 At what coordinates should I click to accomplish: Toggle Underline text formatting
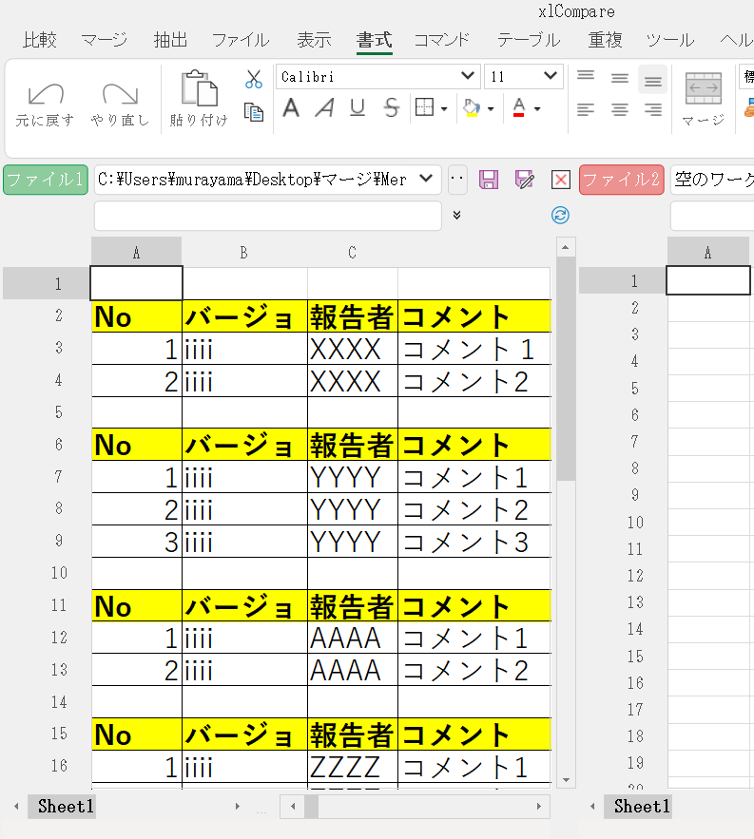click(x=358, y=108)
